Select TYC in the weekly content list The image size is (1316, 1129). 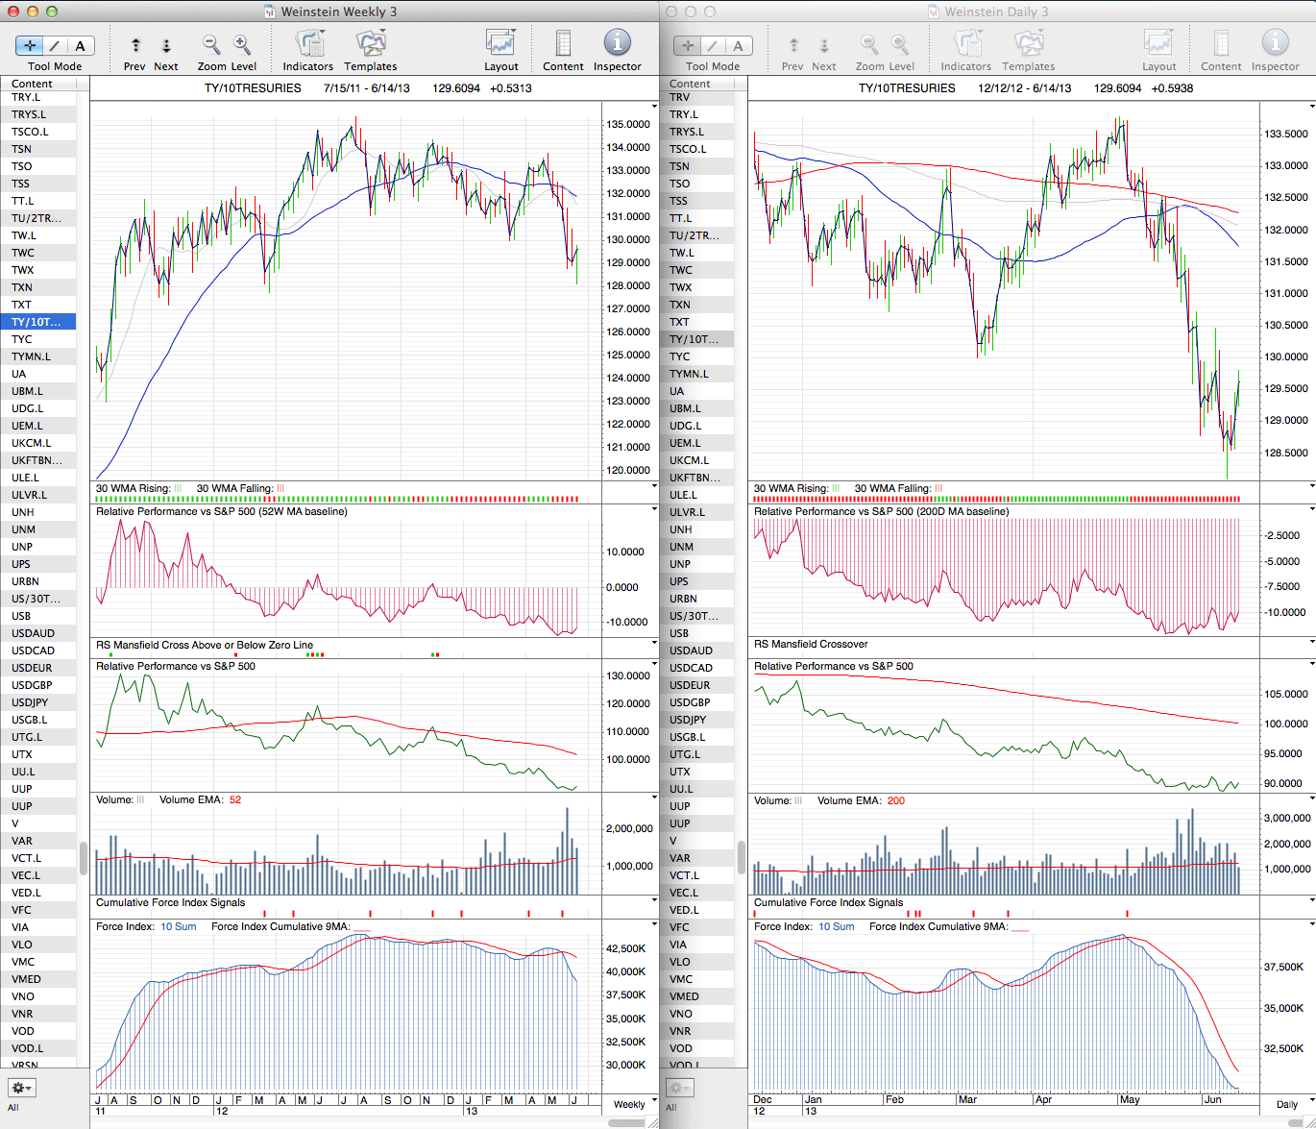pos(22,339)
